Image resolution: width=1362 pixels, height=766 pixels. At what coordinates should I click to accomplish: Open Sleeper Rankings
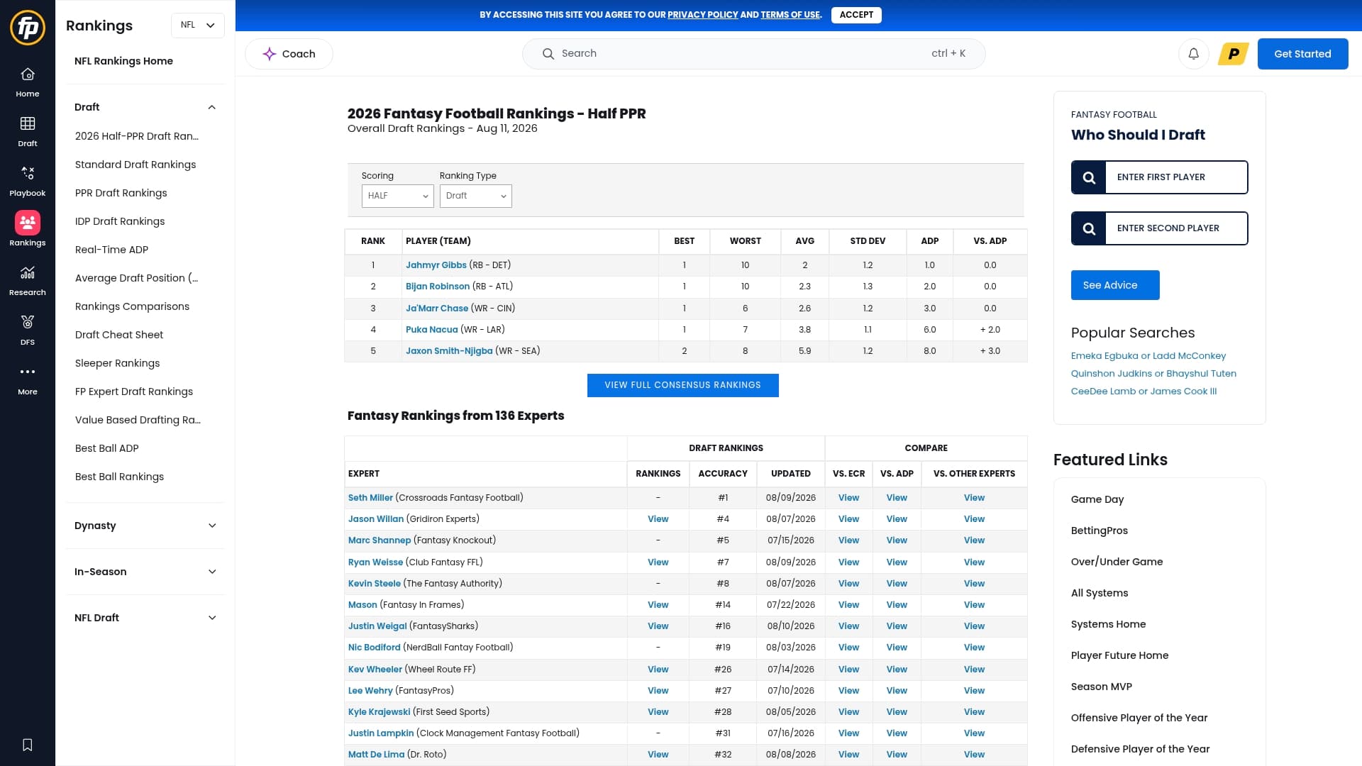click(118, 363)
